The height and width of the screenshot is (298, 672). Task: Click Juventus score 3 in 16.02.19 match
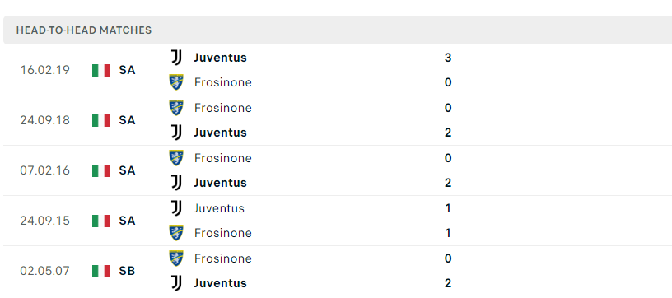click(x=448, y=58)
